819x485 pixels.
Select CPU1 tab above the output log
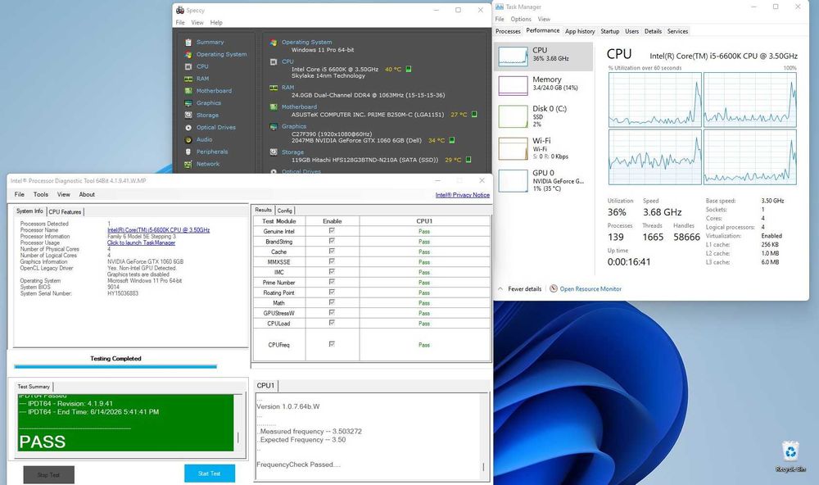265,386
